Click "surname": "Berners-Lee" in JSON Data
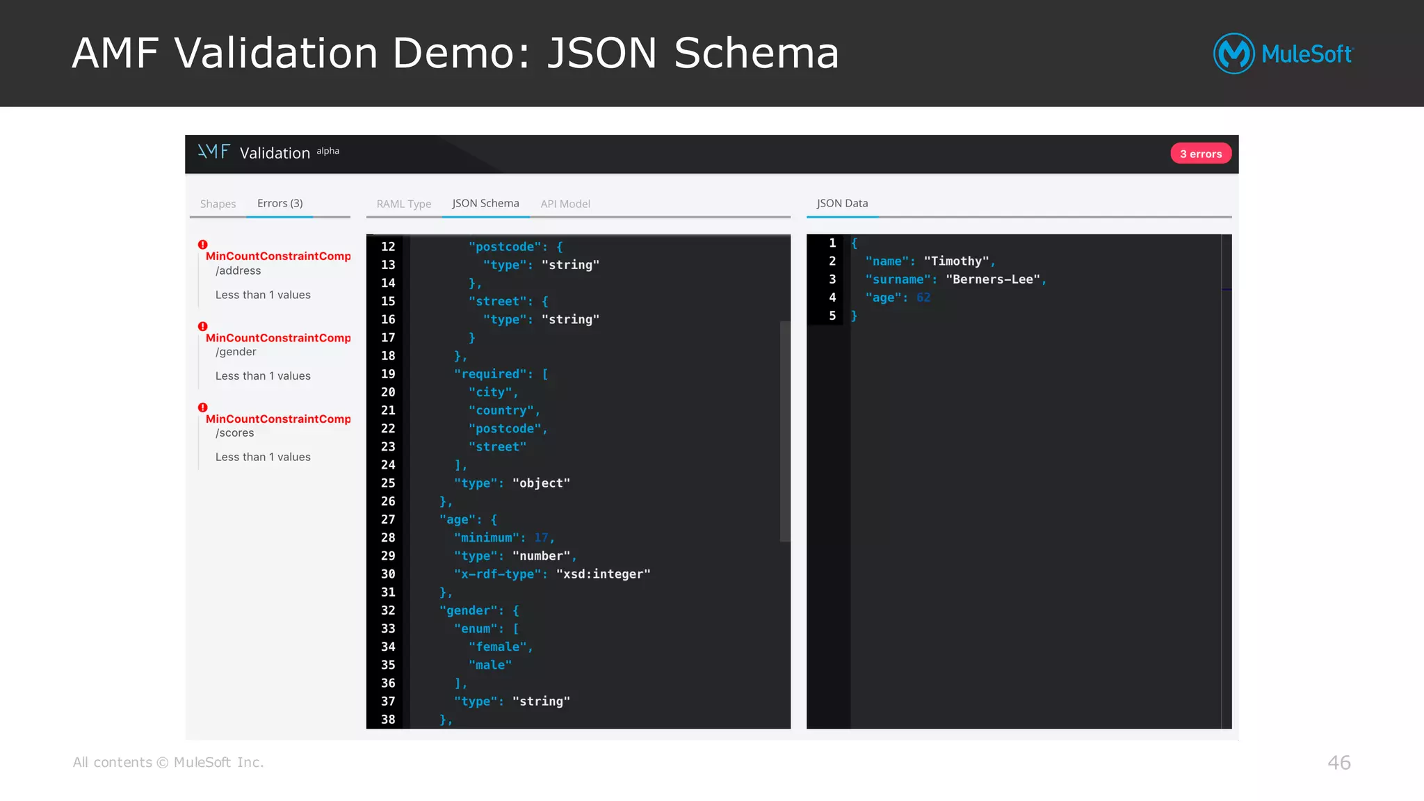1424x801 pixels. point(956,280)
